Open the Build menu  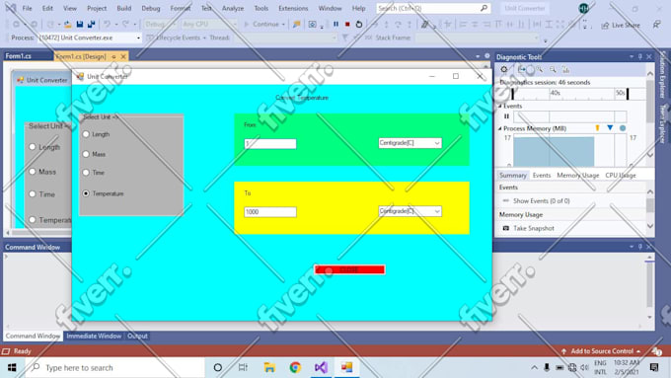124,8
